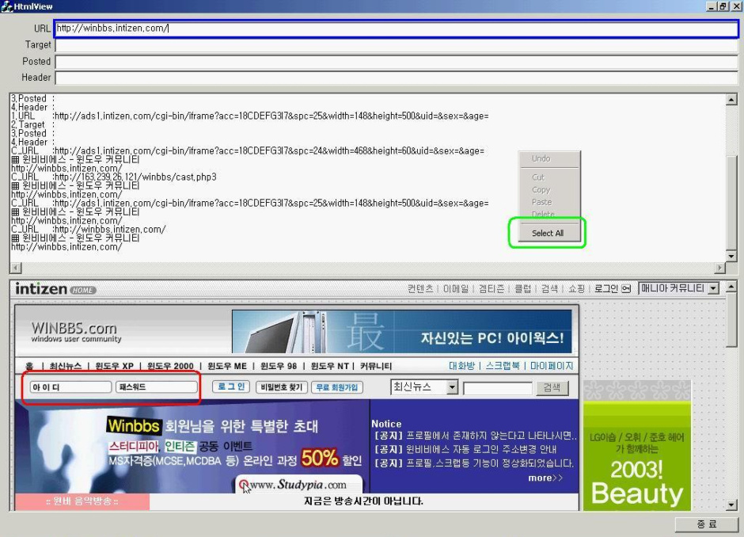Click the web view's scroll up arrow
The width and height of the screenshot is (744, 537).
[x=731, y=286]
